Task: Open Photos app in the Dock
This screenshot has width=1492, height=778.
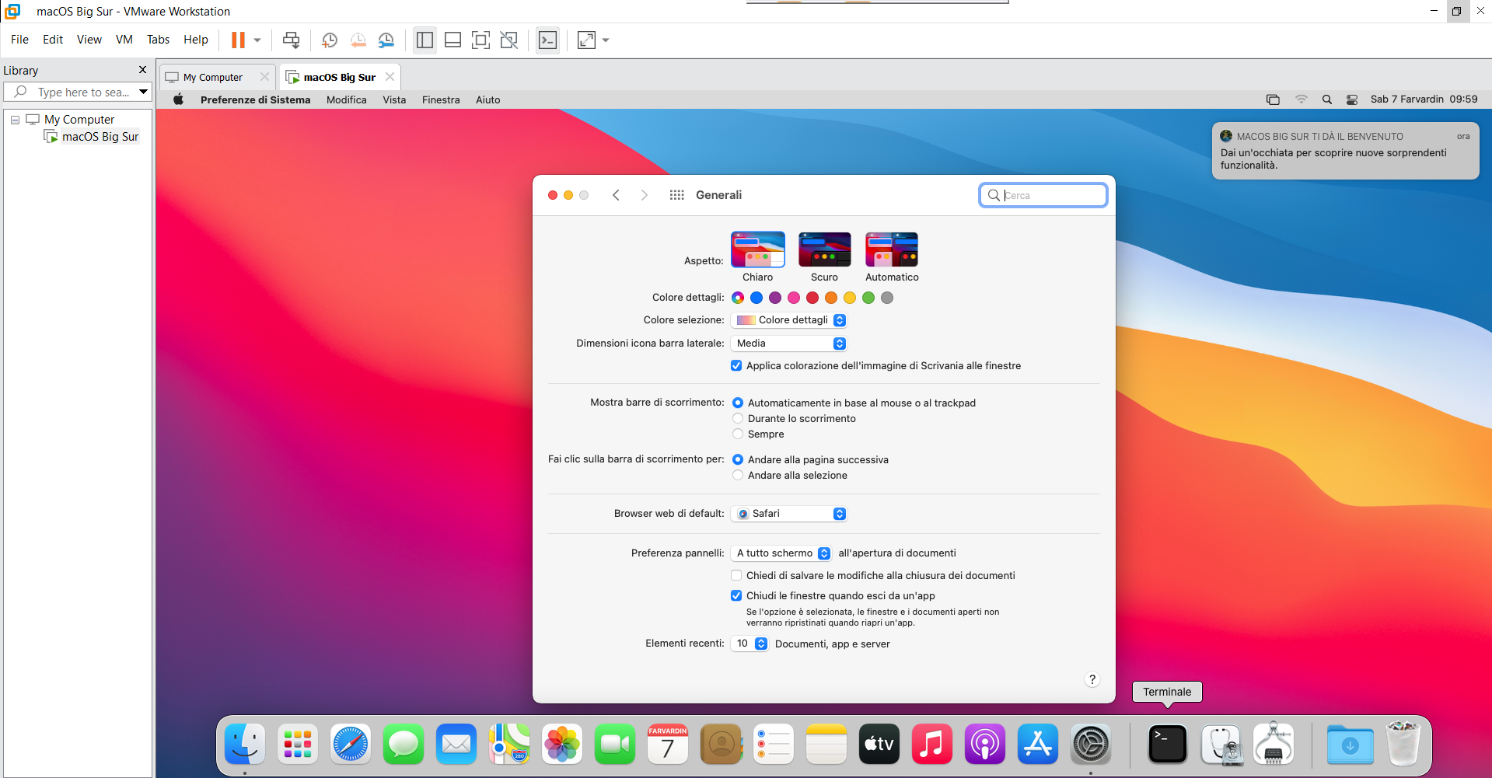Action: [x=562, y=744]
